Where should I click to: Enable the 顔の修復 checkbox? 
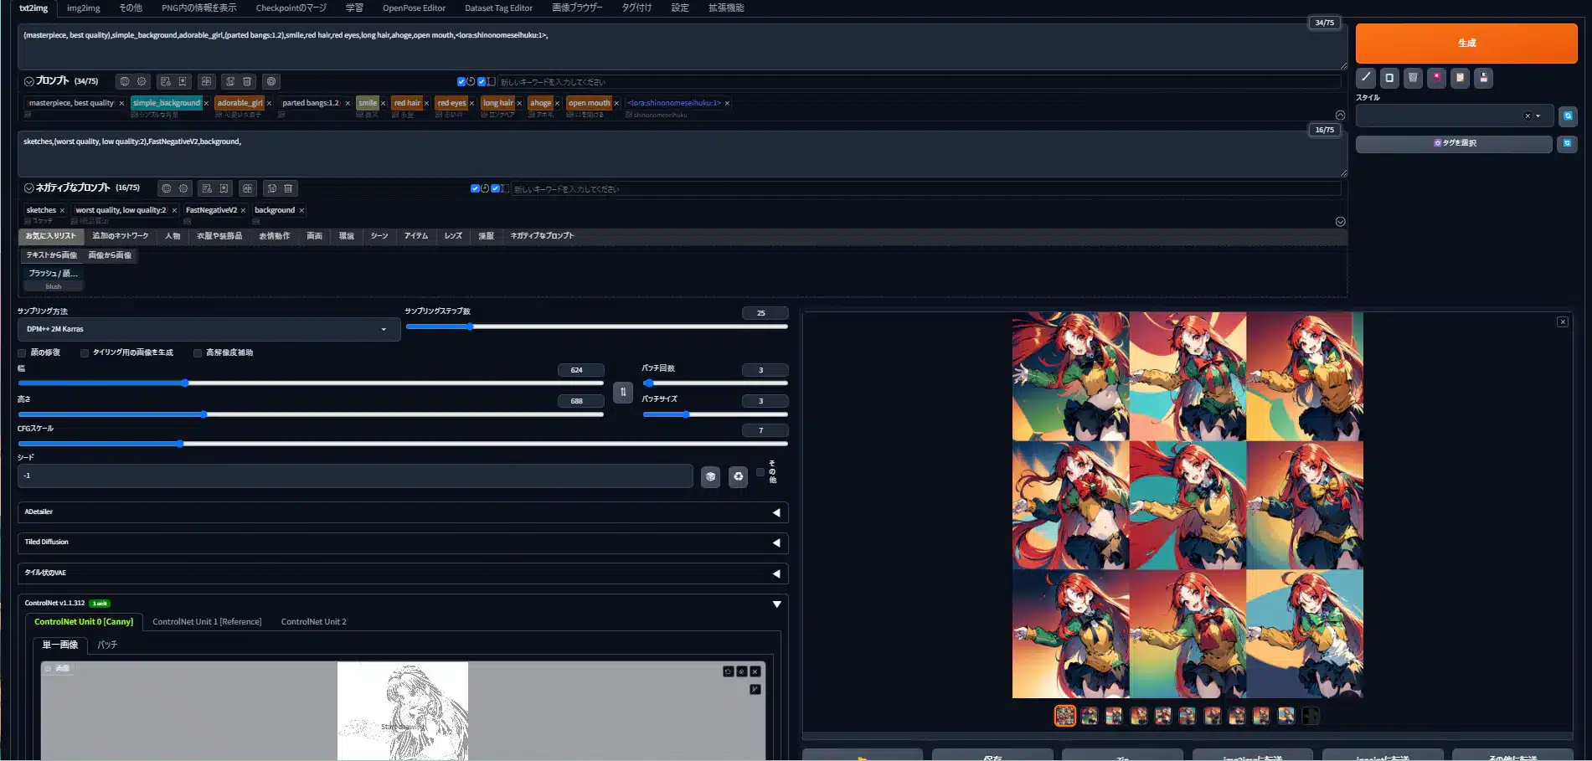[23, 353]
